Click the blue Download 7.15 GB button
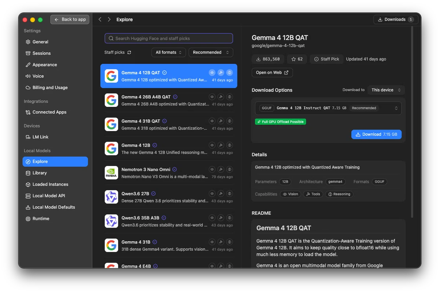The image size is (440, 293). (x=376, y=134)
